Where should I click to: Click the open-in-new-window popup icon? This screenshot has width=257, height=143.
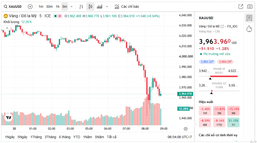[x=241, y=7]
